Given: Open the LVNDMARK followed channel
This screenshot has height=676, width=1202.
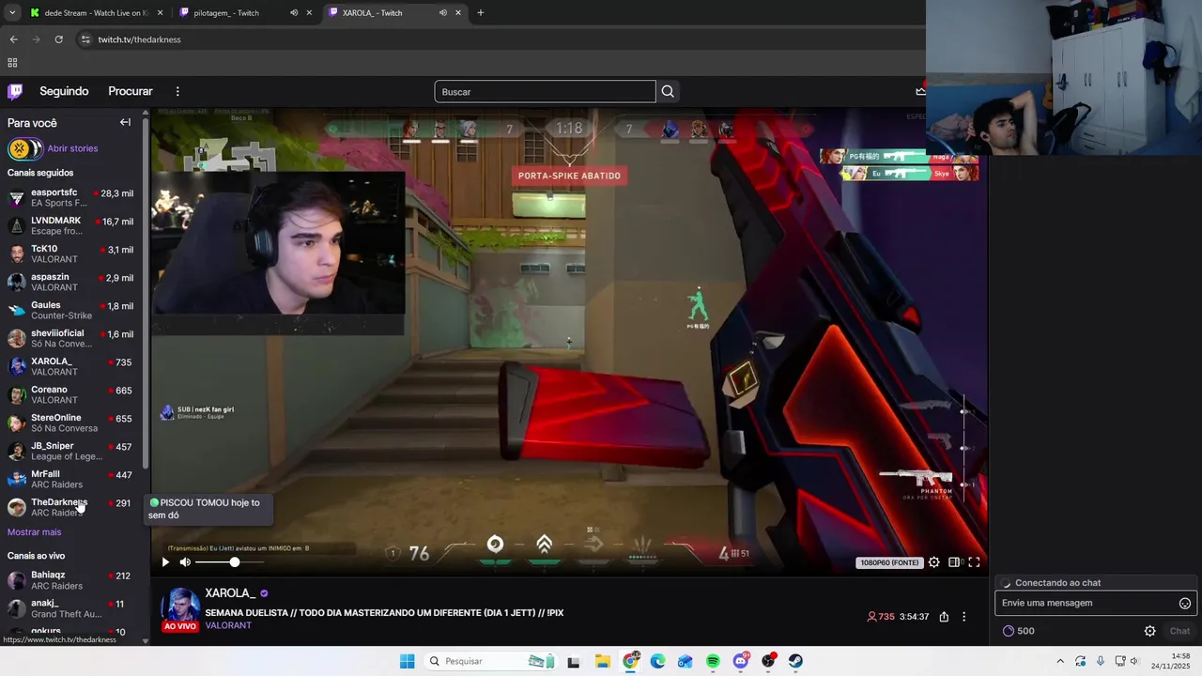Looking at the screenshot, I should (x=71, y=226).
